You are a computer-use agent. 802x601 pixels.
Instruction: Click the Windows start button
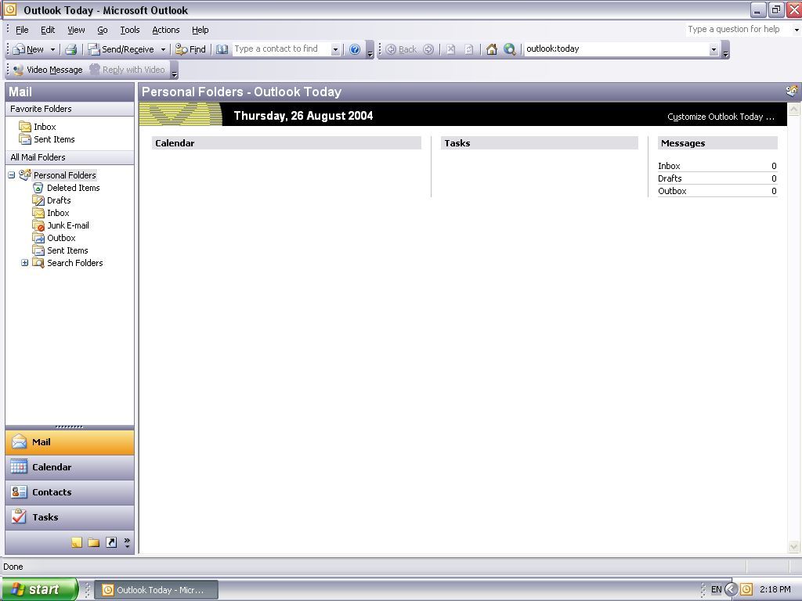tap(39, 589)
